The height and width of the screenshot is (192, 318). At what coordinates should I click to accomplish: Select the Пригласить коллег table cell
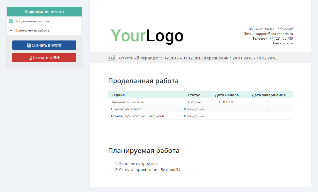pyautogui.click(x=126, y=109)
